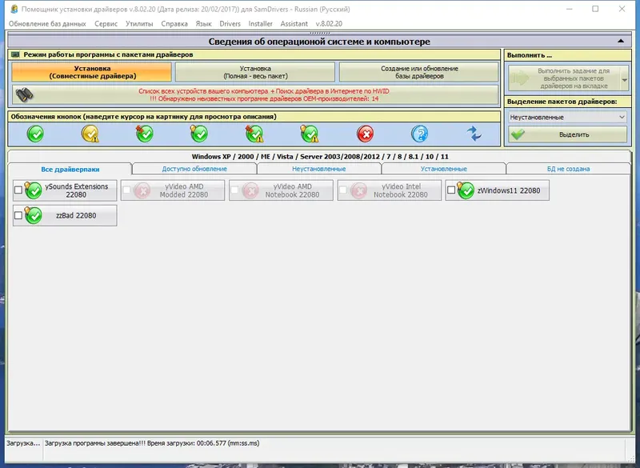Viewport: 640px width, 468px height.
Task: Click the green checkmark with red pin icon
Action: pos(145,134)
